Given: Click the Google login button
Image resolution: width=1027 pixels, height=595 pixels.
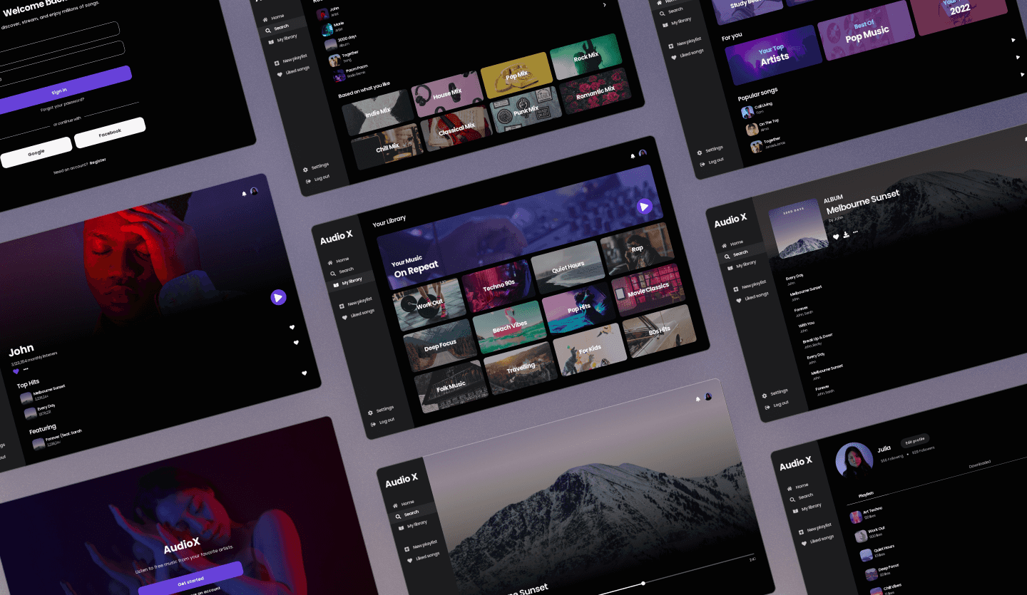Looking at the screenshot, I should tap(36, 152).
